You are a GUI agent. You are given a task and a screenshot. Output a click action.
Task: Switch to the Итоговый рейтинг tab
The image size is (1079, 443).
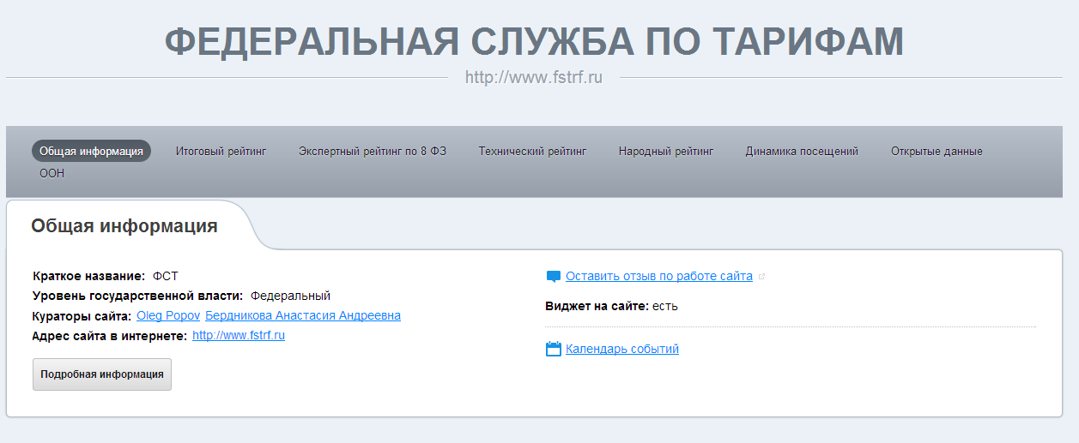(221, 152)
